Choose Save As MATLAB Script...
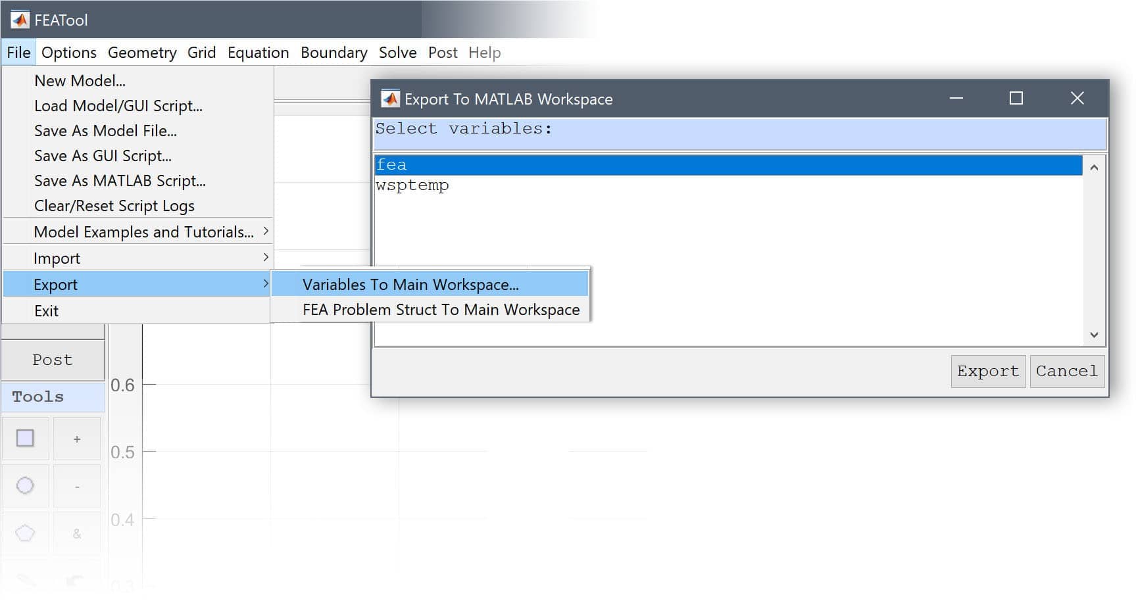Viewport: 1136px width, 603px height. click(x=138, y=181)
